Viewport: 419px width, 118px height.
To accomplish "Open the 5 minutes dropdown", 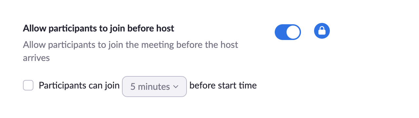I will click(x=154, y=87).
